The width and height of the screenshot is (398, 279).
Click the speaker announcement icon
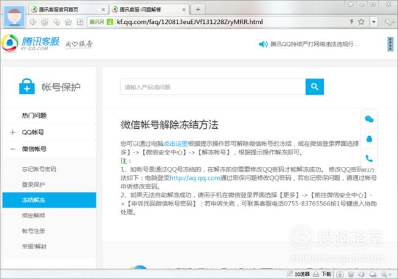click(x=263, y=44)
